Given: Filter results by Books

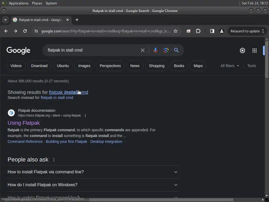Looking at the screenshot, I should pos(179,66).
